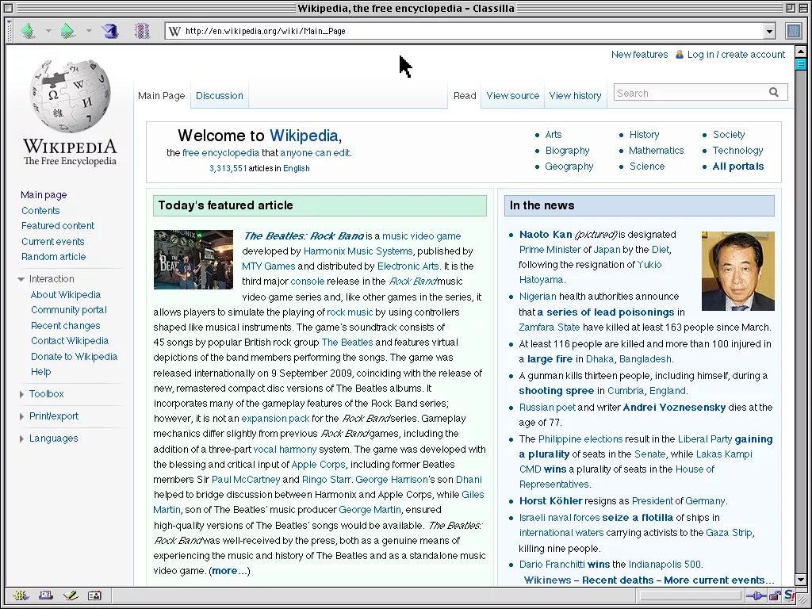Expand the Print/export sidebar section

21,416
